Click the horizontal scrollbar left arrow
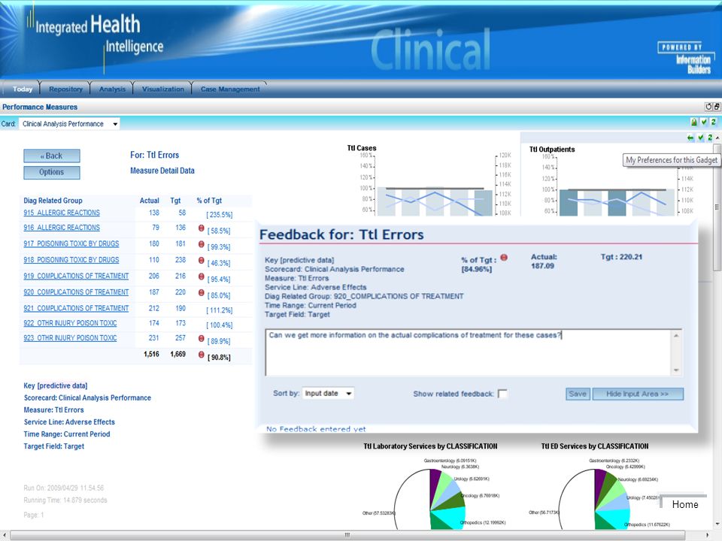The width and height of the screenshot is (722, 541). tap(5, 535)
